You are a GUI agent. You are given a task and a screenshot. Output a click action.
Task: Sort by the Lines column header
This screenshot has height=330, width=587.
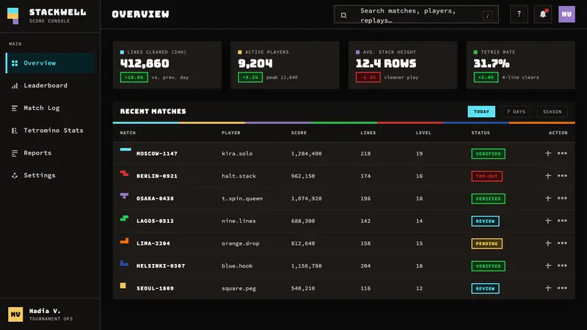[368, 133]
